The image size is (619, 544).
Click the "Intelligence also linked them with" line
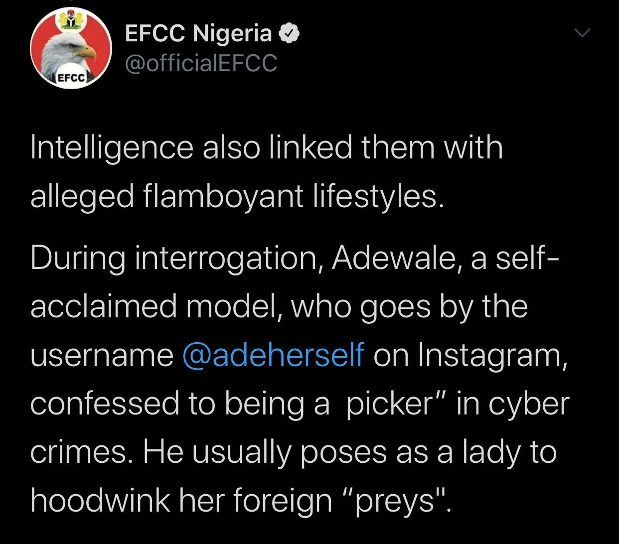tap(267, 148)
